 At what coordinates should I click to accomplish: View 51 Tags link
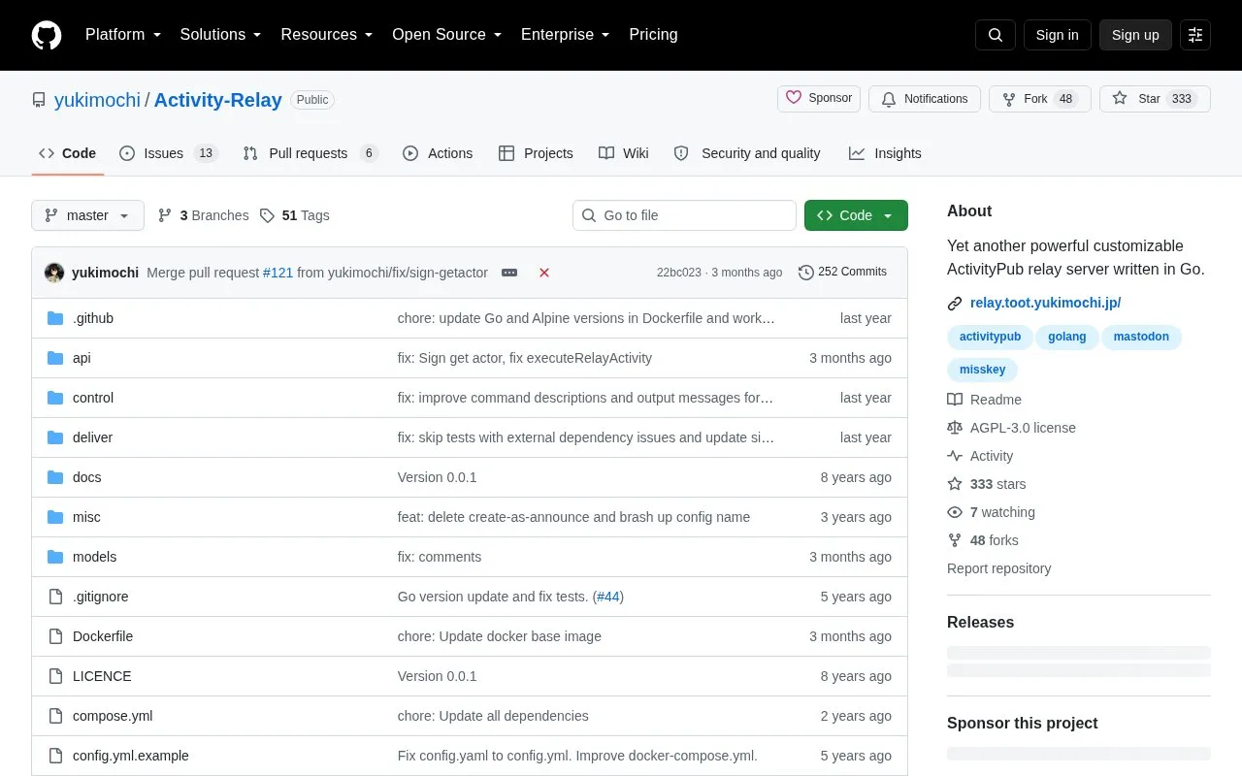click(295, 215)
